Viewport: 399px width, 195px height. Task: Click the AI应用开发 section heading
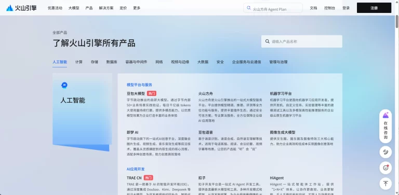136,169
